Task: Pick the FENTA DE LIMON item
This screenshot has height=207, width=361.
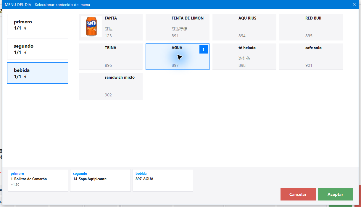Action: click(x=178, y=27)
